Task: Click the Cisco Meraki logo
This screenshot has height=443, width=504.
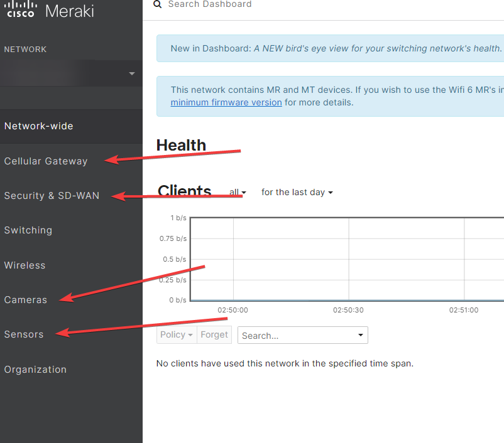Action: (49, 9)
